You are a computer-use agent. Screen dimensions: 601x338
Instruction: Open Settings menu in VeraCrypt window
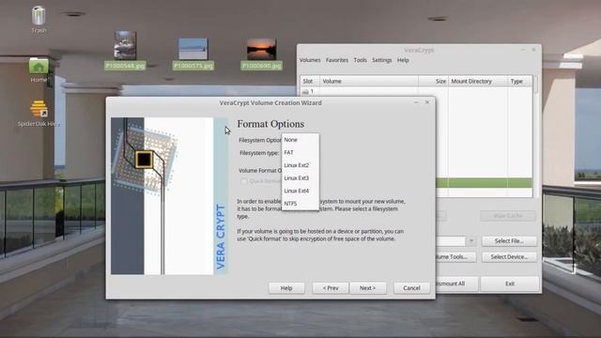382,60
